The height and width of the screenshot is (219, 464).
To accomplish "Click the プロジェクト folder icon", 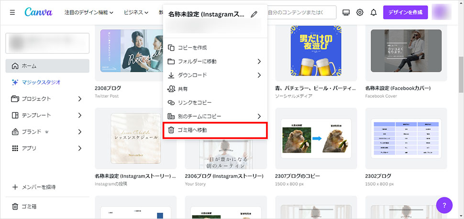I will point(15,99).
